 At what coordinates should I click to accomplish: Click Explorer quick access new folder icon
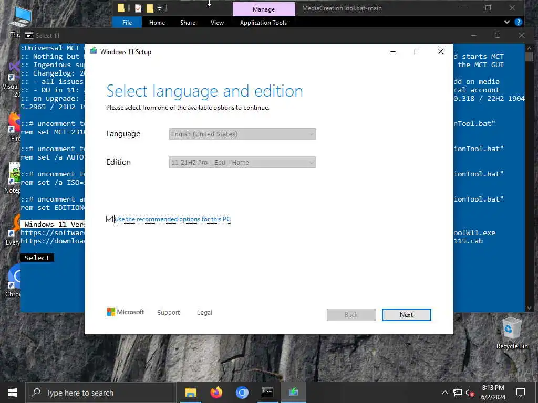click(150, 8)
